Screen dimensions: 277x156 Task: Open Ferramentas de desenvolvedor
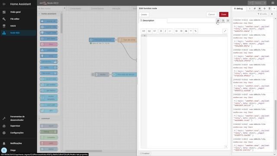(18, 118)
